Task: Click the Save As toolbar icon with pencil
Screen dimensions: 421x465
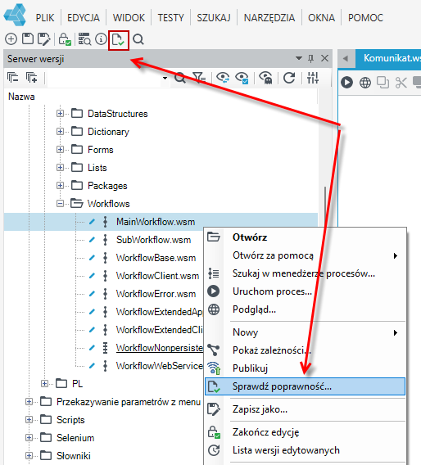Action: tap(44, 39)
